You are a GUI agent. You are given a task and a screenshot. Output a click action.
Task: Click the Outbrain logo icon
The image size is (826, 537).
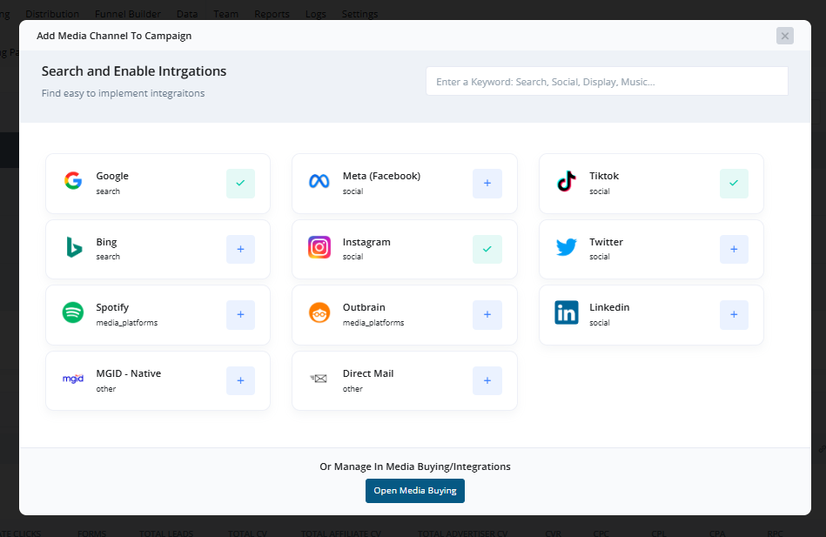319,313
